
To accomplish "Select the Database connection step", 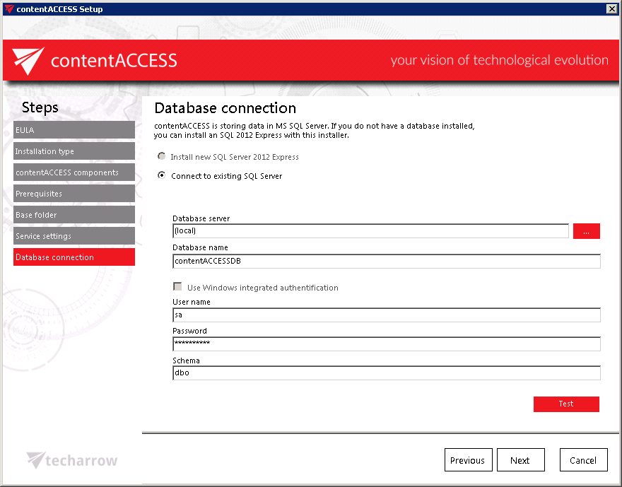I will 74,257.
